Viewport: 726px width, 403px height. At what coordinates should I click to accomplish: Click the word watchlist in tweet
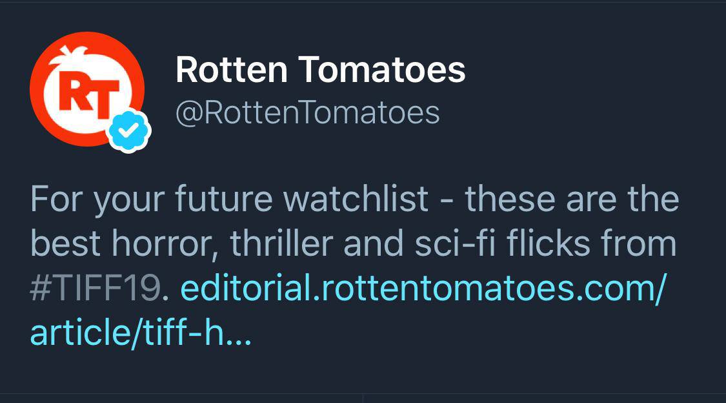356,198
